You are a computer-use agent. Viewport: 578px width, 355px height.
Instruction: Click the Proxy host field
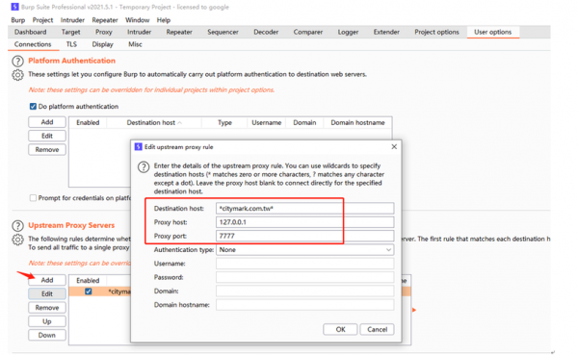[x=304, y=222]
